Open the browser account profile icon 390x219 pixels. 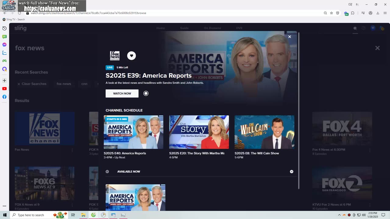click(370, 13)
